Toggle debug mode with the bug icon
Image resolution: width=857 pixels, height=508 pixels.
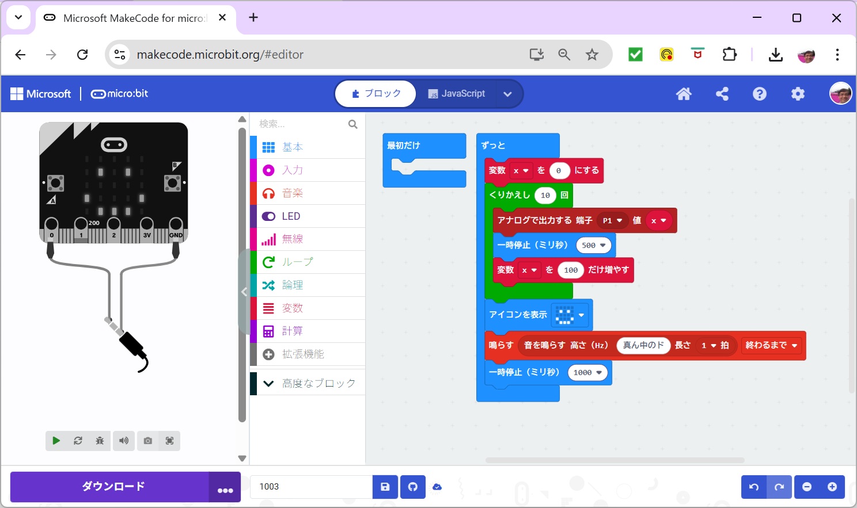[x=100, y=441]
